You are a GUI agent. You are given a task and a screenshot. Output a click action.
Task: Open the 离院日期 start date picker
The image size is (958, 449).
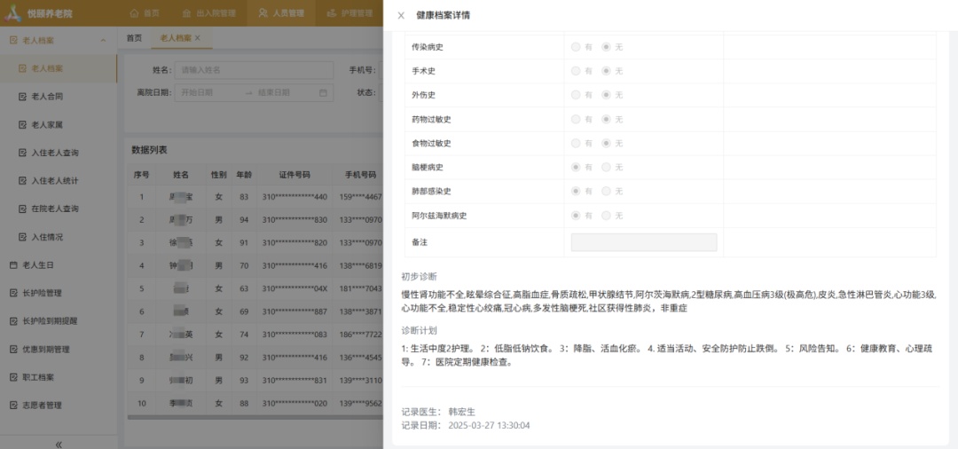tap(208, 92)
